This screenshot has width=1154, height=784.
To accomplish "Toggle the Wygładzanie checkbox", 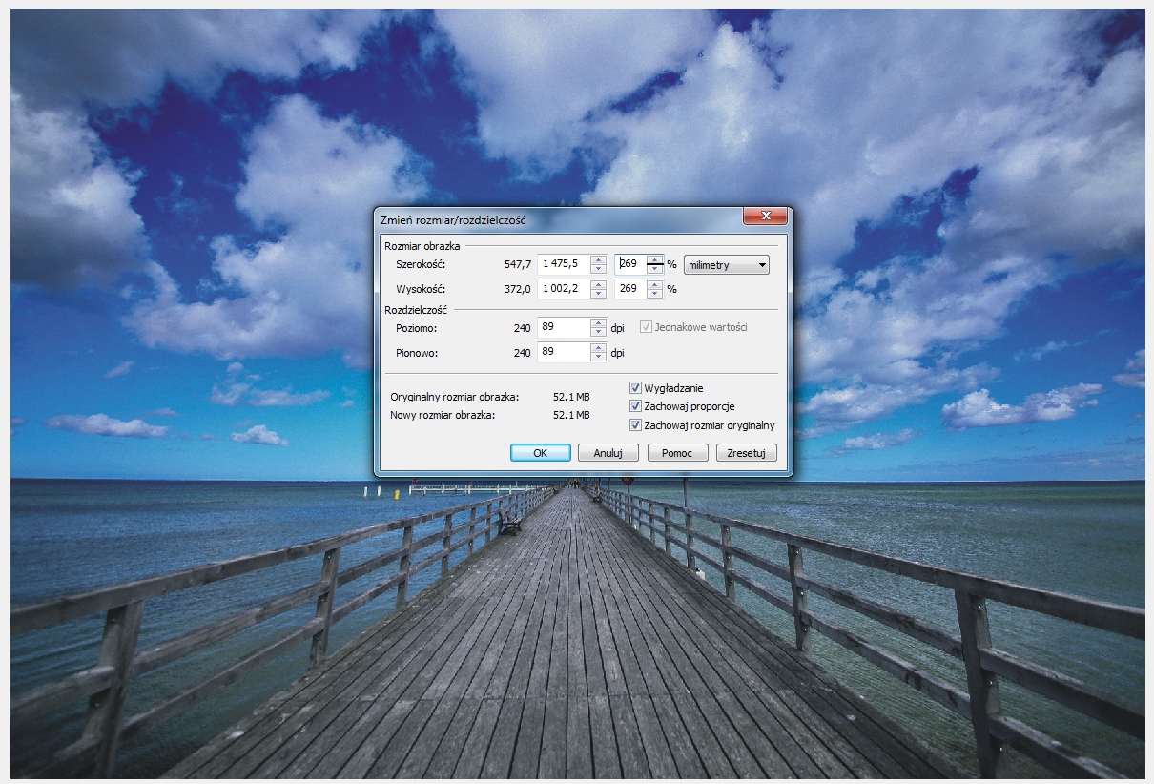I will point(635,388).
